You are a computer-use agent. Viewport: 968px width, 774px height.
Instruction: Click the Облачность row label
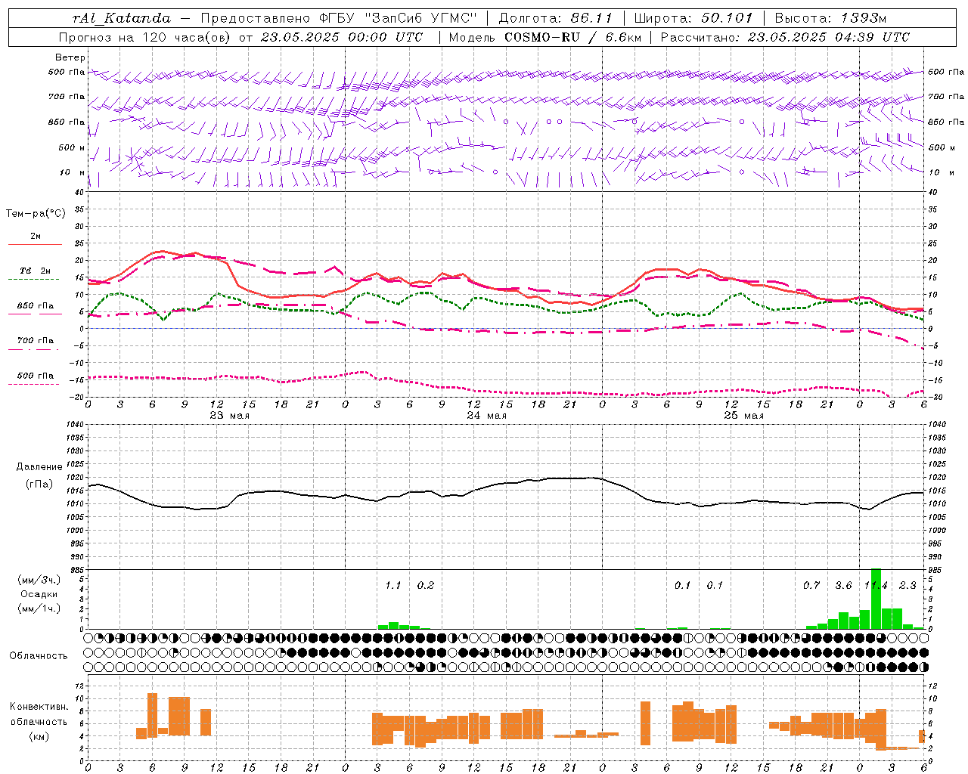(x=39, y=656)
